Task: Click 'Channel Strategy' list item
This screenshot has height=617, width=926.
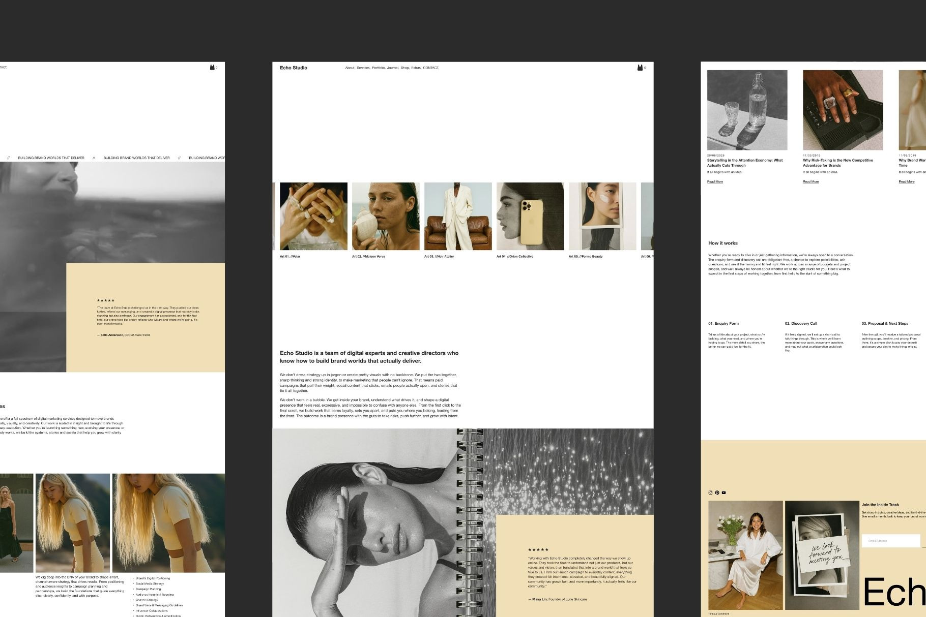Action: click(147, 600)
